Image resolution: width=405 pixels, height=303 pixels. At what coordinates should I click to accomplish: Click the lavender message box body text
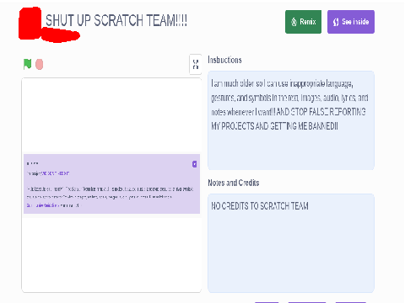pyautogui.click(x=110, y=193)
